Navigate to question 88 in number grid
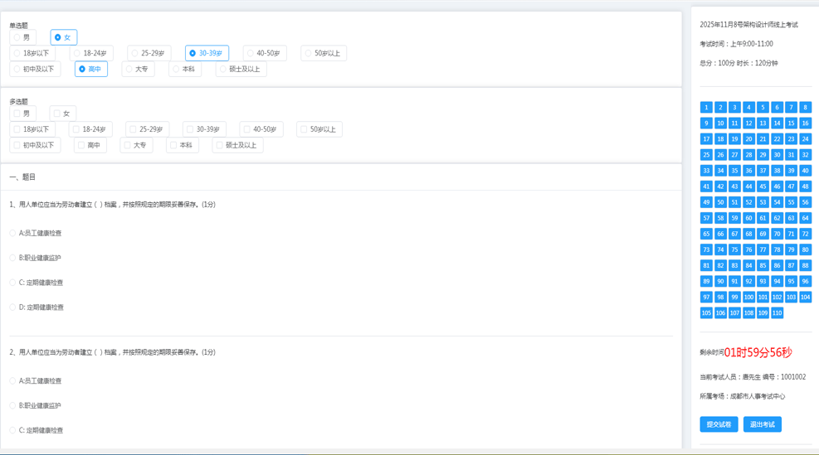This screenshot has height=455, width=819. 805,265
